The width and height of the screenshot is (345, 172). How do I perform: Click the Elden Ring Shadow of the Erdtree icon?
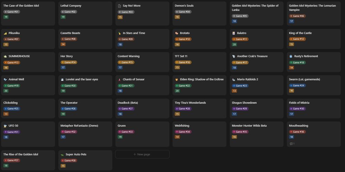point(176,80)
